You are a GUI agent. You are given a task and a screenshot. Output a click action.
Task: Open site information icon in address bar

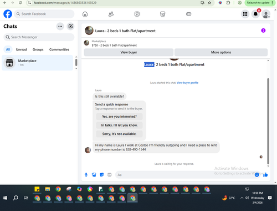(x=29, y=3)
